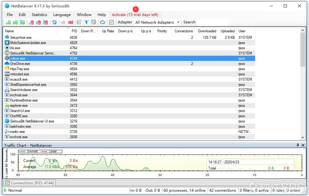The height and width of the screenshot is (196, 309).
Task: Open the Help menu
Action: coord(102,14)
